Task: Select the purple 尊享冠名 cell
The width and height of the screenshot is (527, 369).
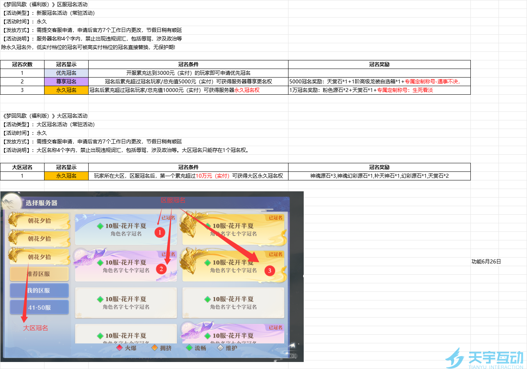Action: coord(66,81)
